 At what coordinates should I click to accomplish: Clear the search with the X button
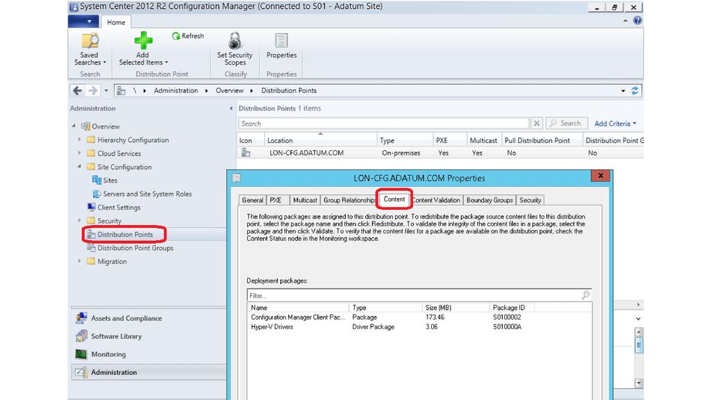coord(537,124)
